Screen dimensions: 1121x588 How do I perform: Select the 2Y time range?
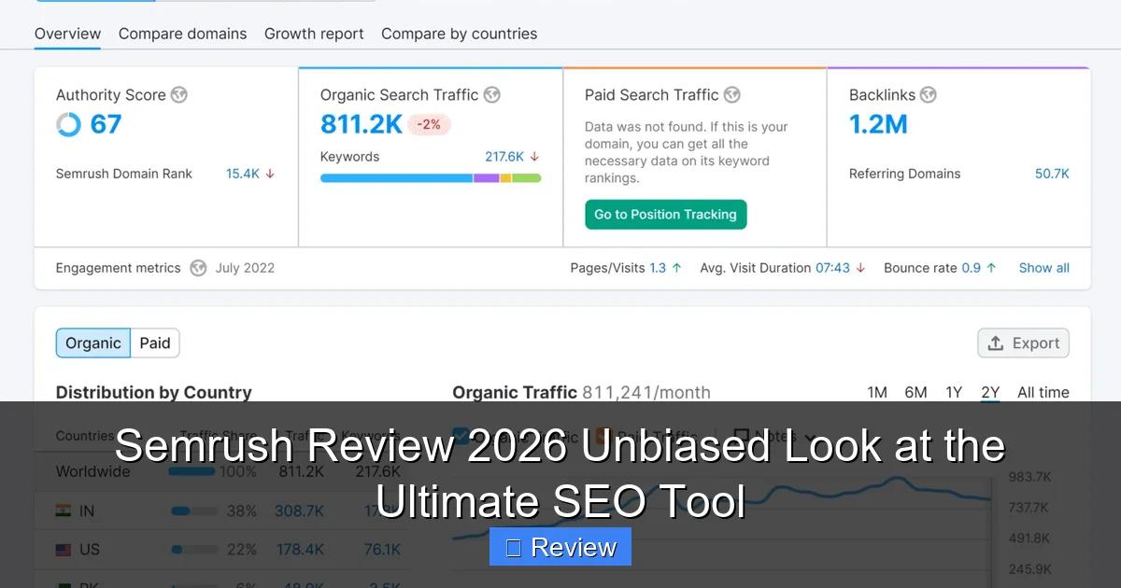[989, 392]
